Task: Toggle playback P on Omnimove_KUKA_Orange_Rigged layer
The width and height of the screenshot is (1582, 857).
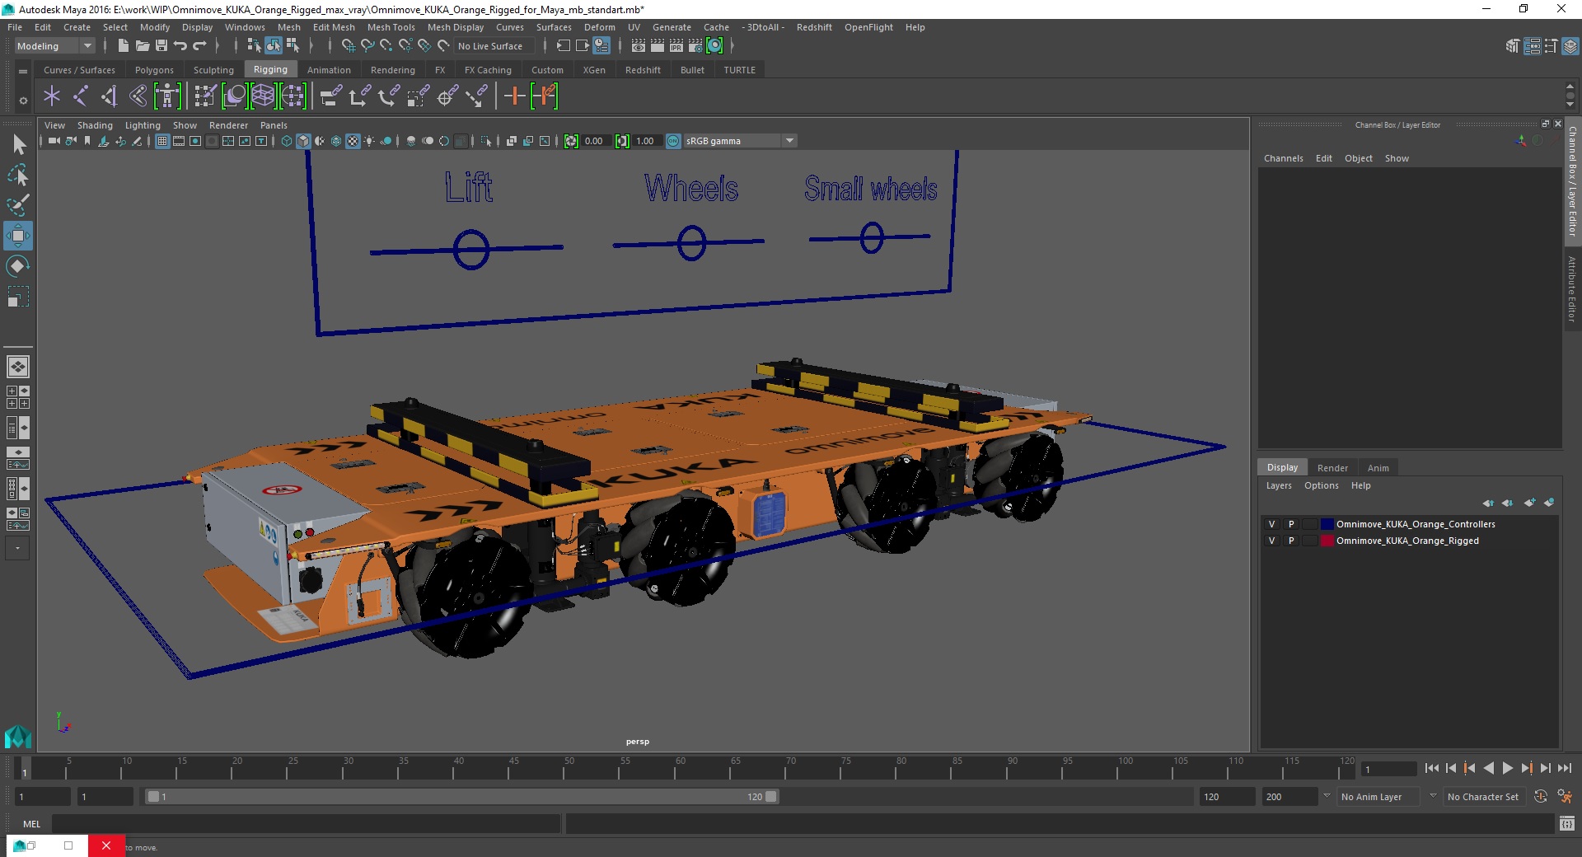Action: tap(1291, 541)
